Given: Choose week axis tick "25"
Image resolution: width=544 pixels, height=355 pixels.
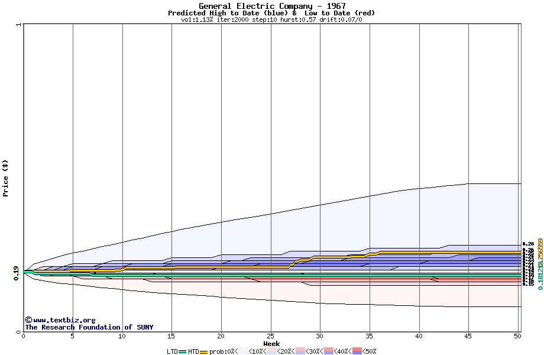Looking at the screenshot, I should tap(270, 336).
